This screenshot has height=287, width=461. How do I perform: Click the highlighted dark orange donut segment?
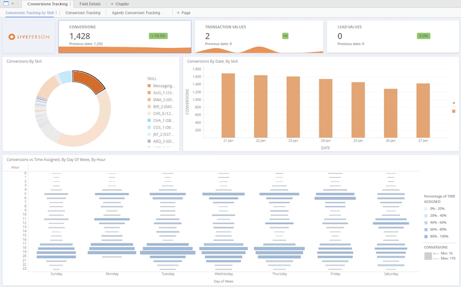click(88, 81)
